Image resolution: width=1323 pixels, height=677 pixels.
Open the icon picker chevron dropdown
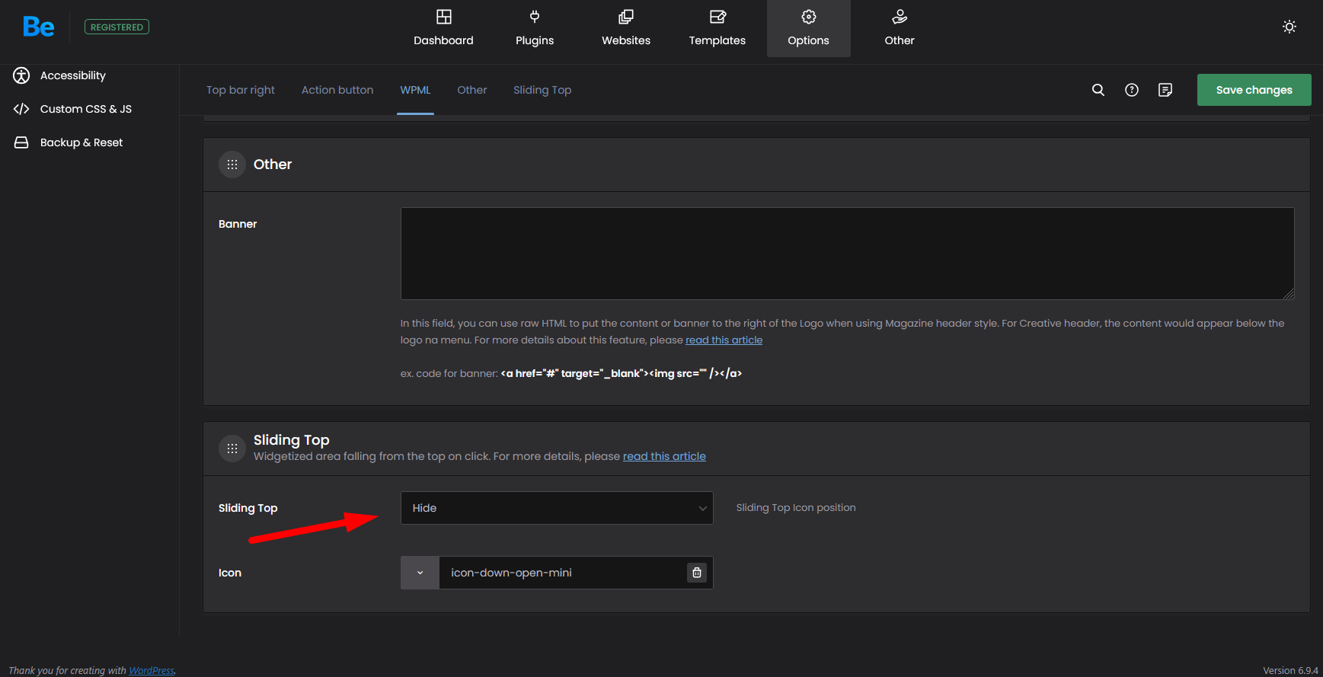(420, 573)
